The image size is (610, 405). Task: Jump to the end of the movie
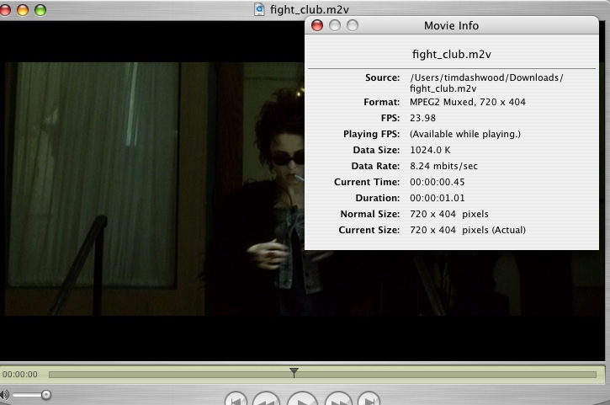369,400
